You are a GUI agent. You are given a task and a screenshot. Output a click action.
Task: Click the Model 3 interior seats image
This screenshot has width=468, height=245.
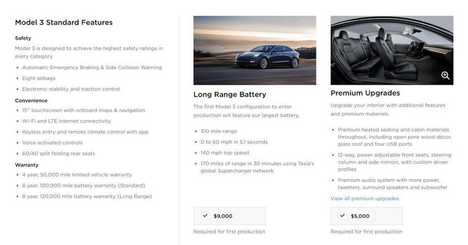point(392,50)
